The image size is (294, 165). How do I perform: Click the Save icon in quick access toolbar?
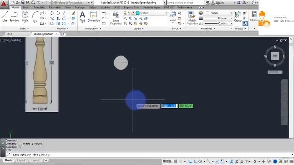click(23, 2)
